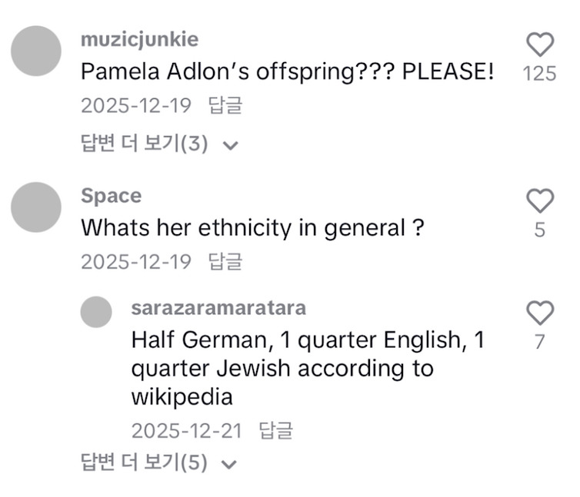Screen dimensions: 580x497
Task: Like muzicjunkie's comment with the heart
Action: pyautogui.click(x=539, y=45)
